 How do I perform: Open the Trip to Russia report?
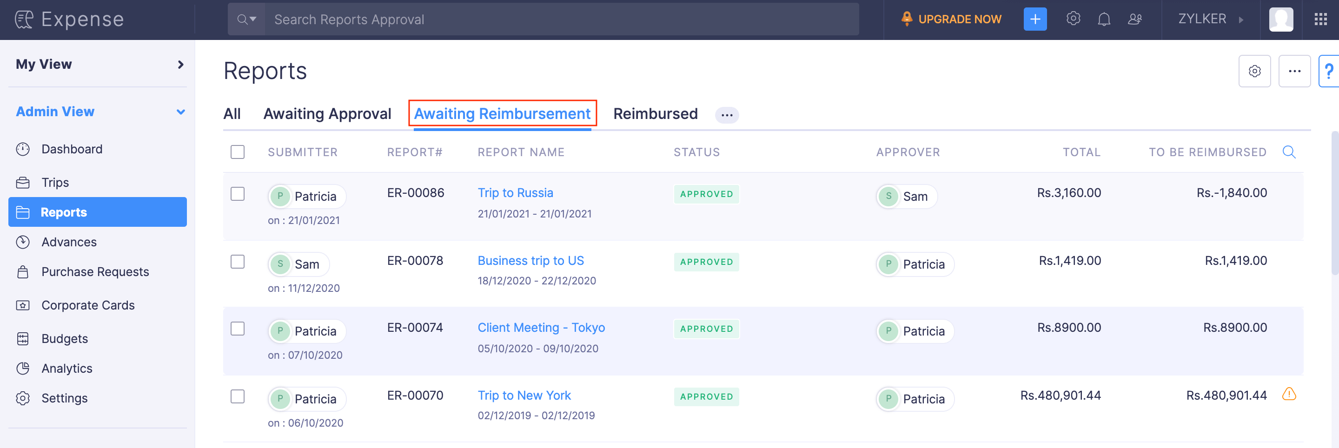pyautogui.click(x=515, y=192)
